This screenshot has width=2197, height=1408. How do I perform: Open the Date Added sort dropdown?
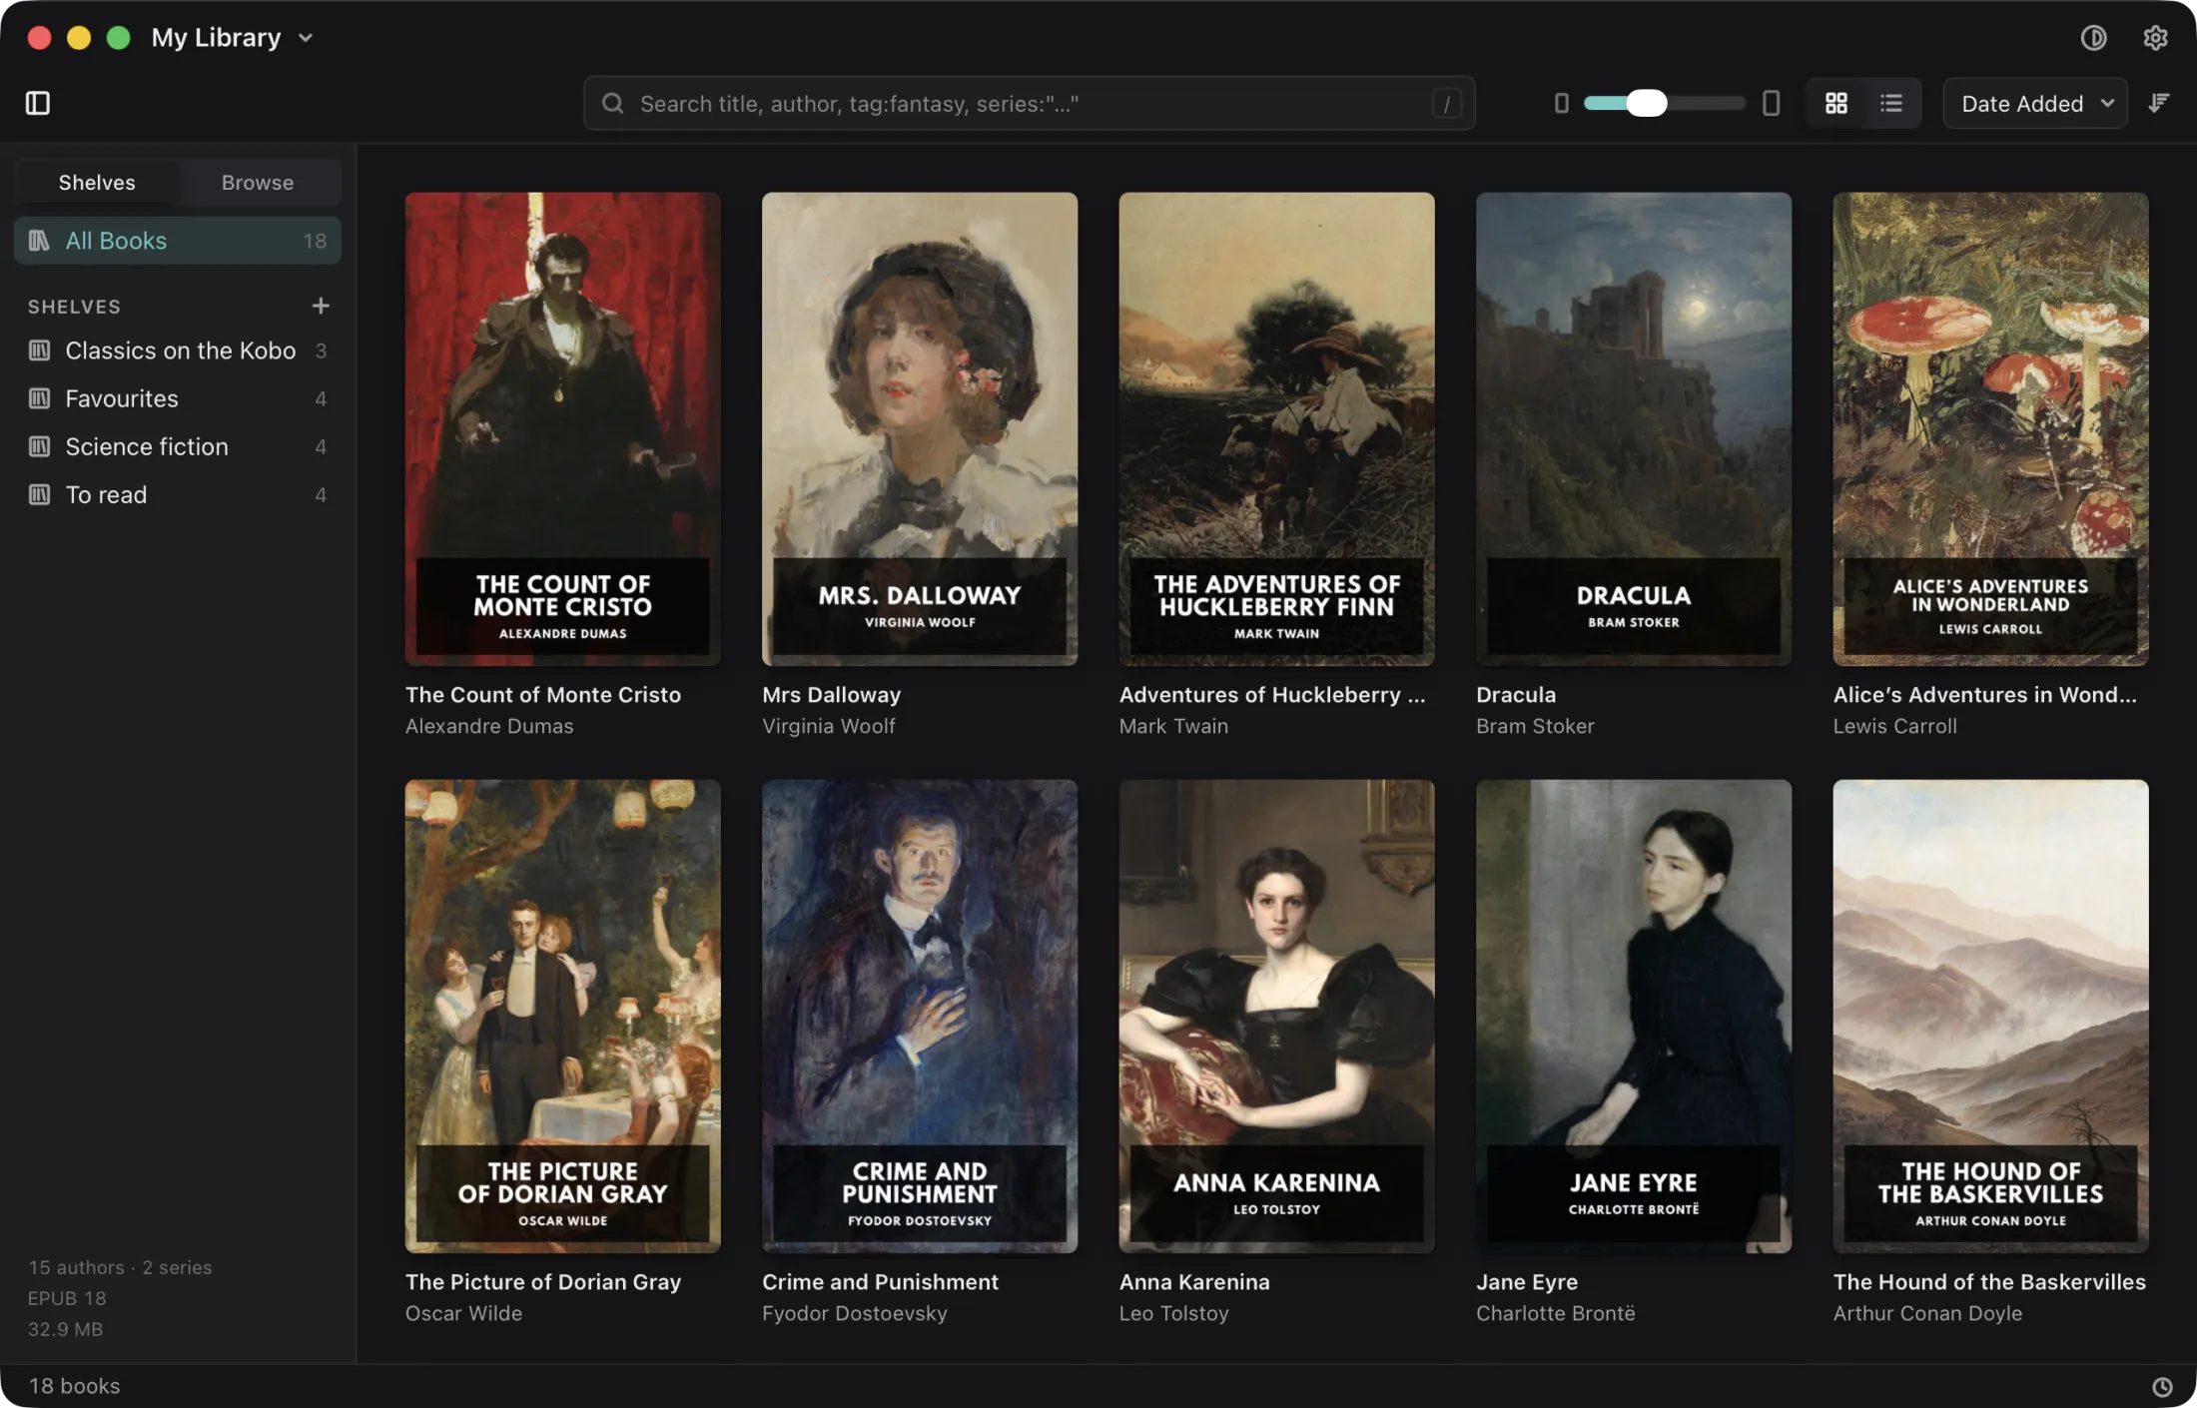(2034, 103)
